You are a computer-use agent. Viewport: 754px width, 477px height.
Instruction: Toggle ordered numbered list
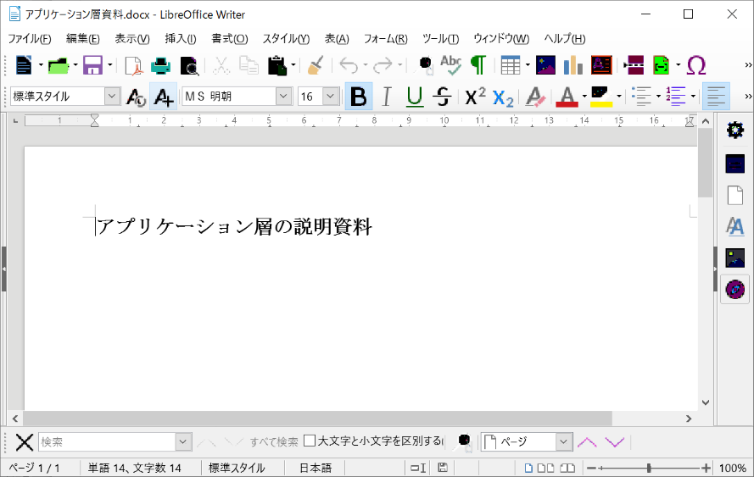point(676,97)
